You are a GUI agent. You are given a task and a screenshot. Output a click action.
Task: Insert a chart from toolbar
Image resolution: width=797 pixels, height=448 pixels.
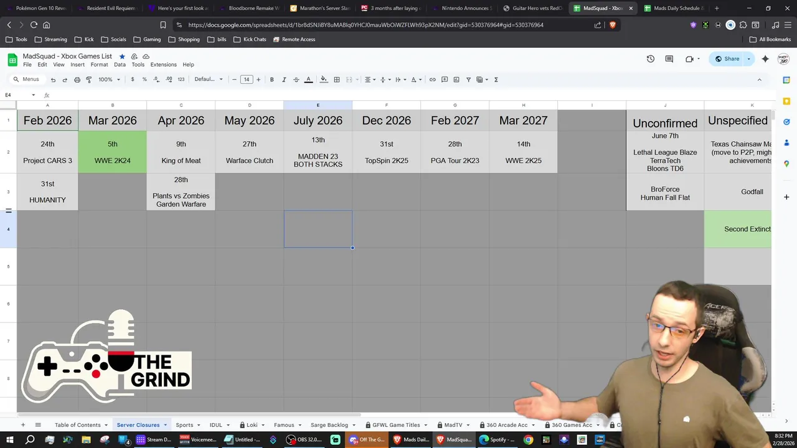pyautogui.click(x=456, y=80)
